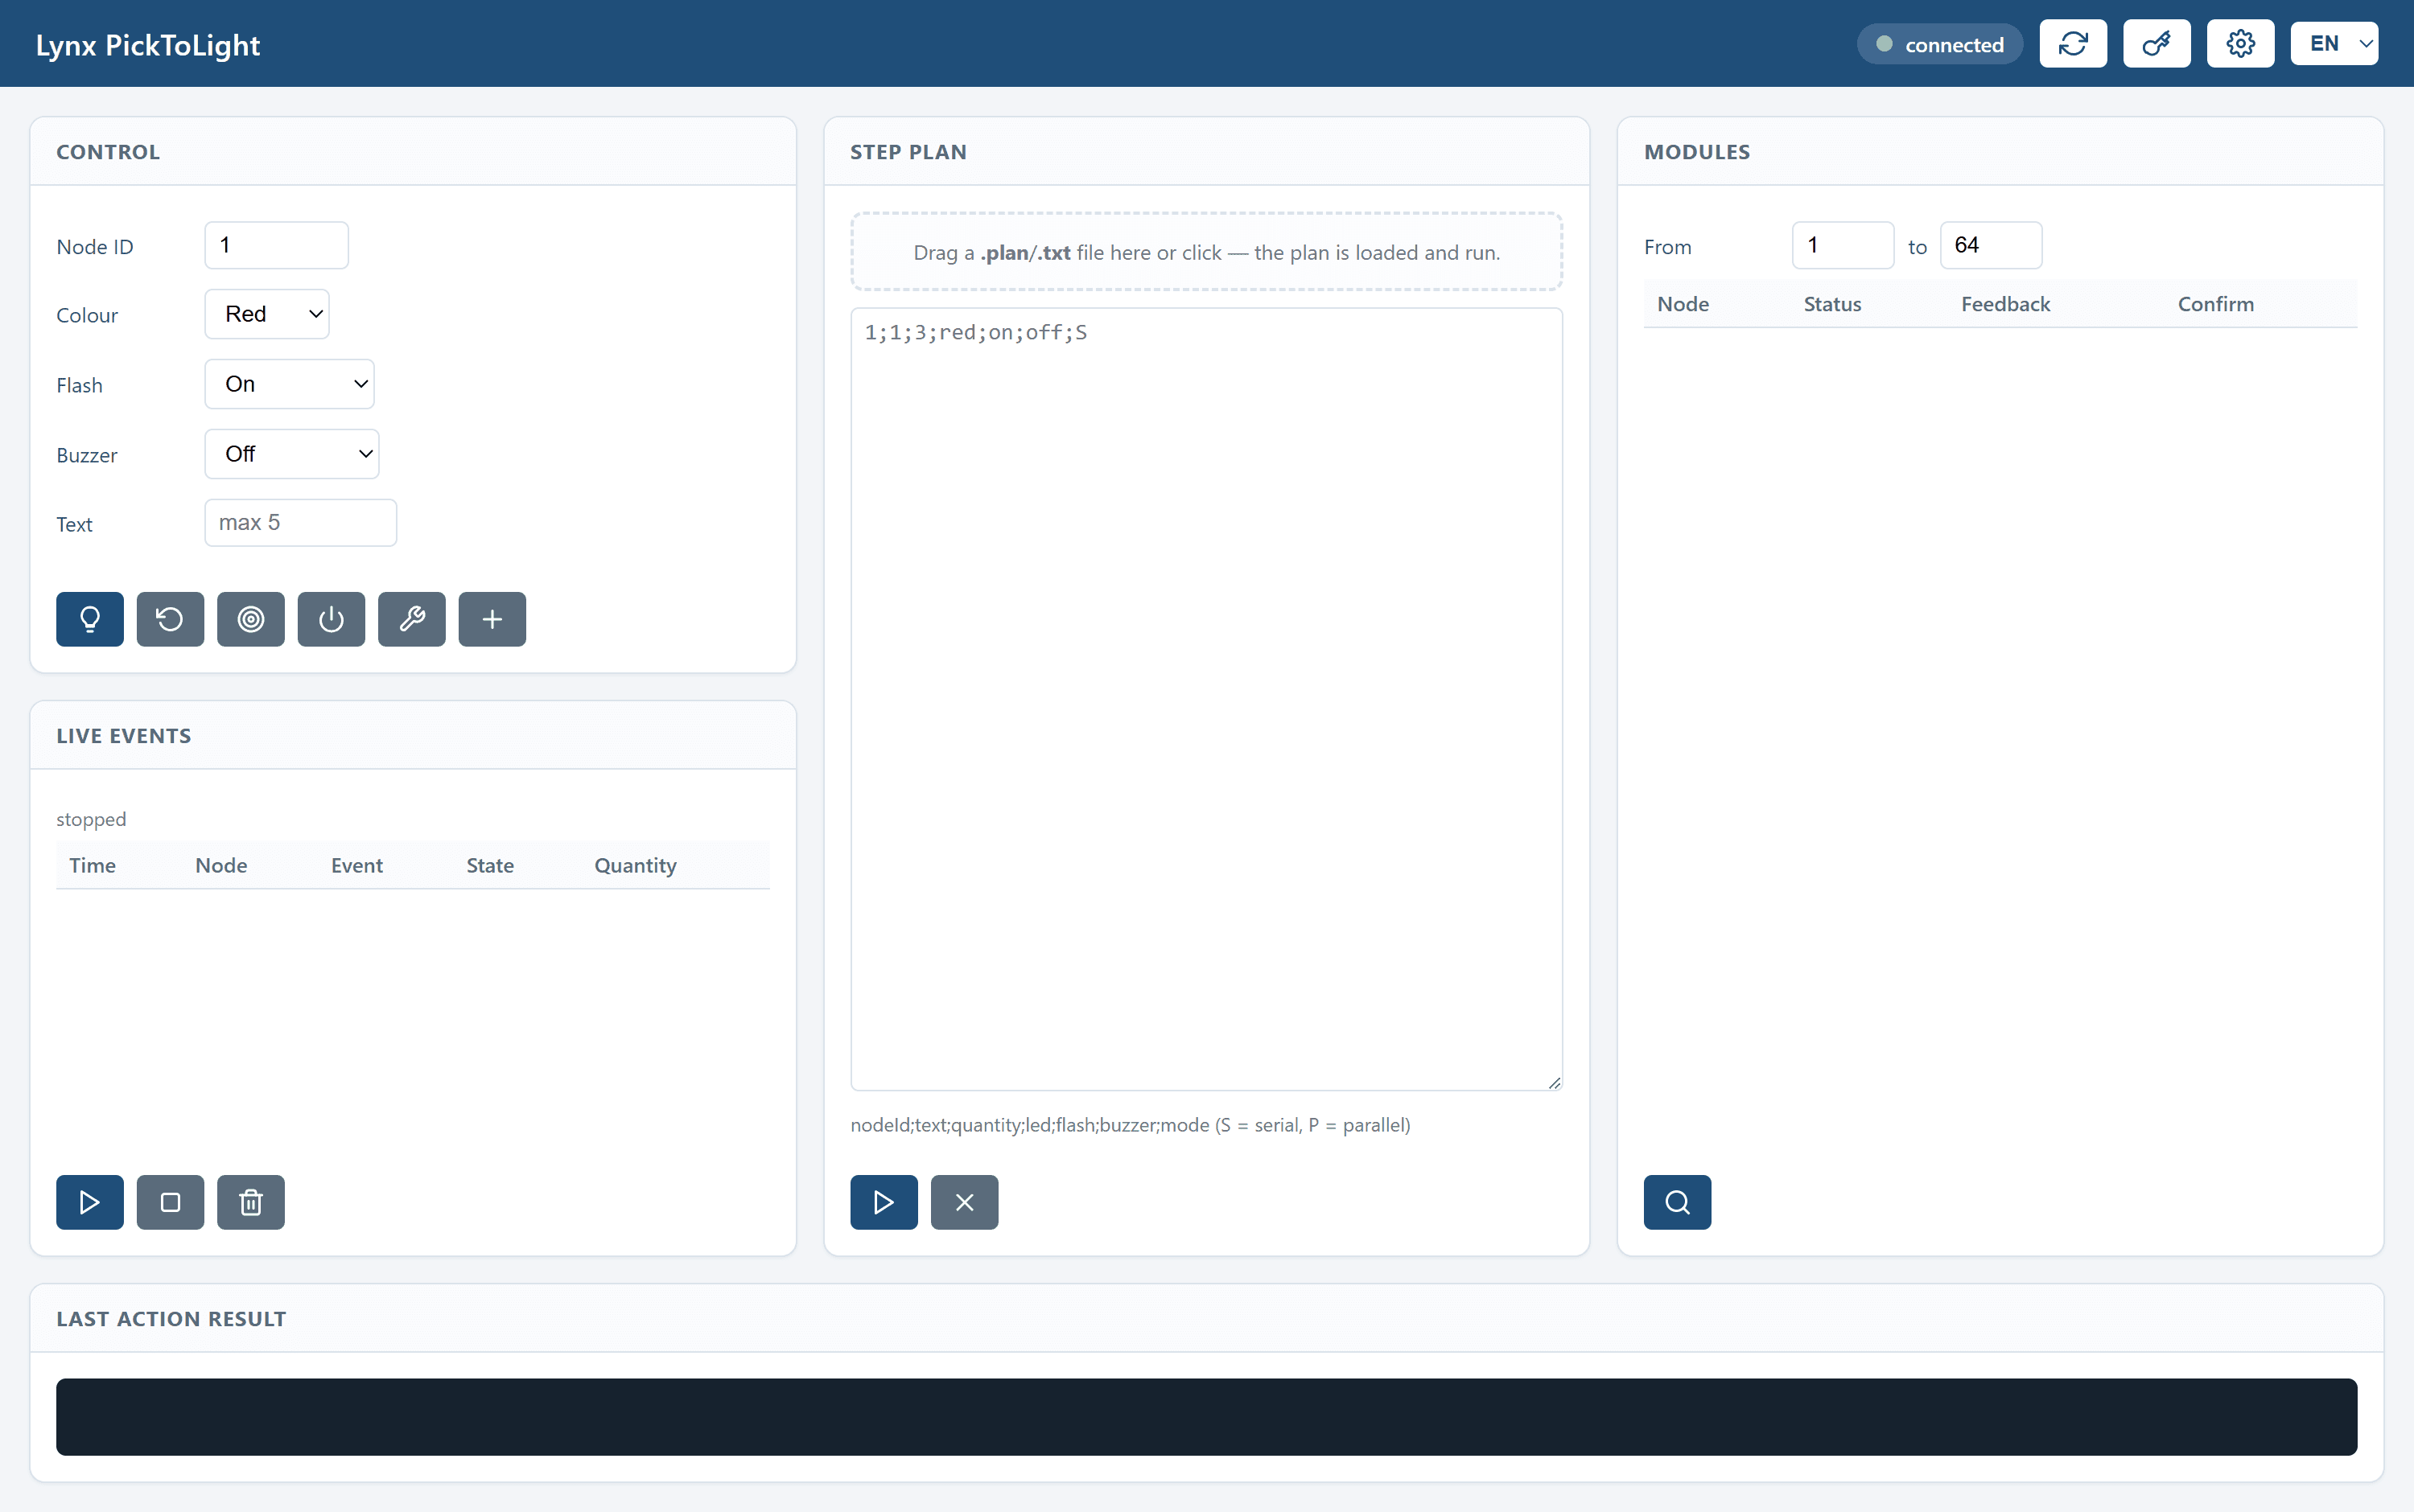Click the refresh connection icon in header
The height and width of the screenshot is (1512, 2414).
tap(2073, 44)
